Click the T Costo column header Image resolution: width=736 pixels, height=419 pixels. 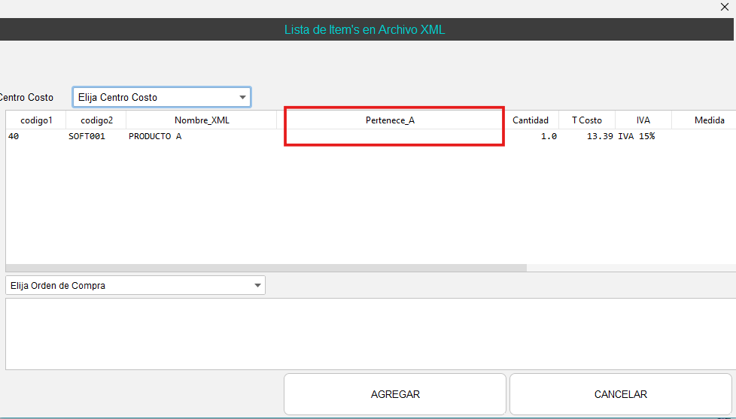click(x=586, y=120)
